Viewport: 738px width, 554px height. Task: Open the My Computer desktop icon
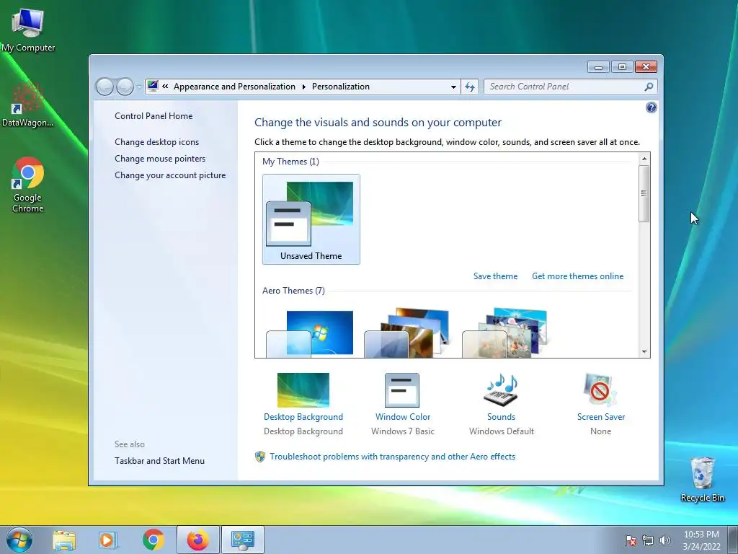pyautogui.click(x=28, y=30)
